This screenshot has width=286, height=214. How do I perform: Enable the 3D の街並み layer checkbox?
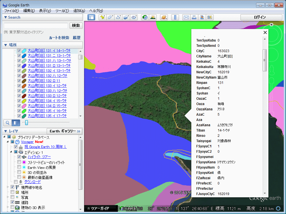[x=19, y=172]
